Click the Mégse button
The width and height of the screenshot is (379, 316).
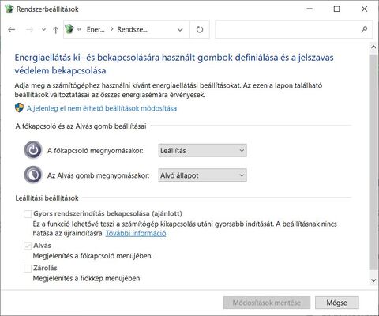pos(337,303)
